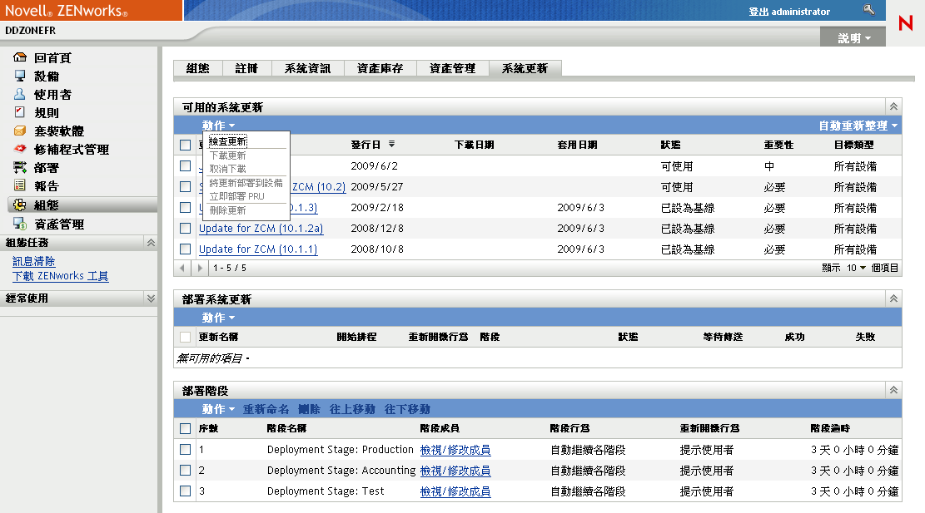Go to next page arrow in update list
Screen dimensions: 925x513
(x=200, y=268)
